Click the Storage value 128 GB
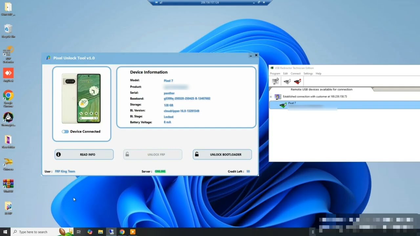The width and height of the screenshot is (420, 236). pos(168,105)
